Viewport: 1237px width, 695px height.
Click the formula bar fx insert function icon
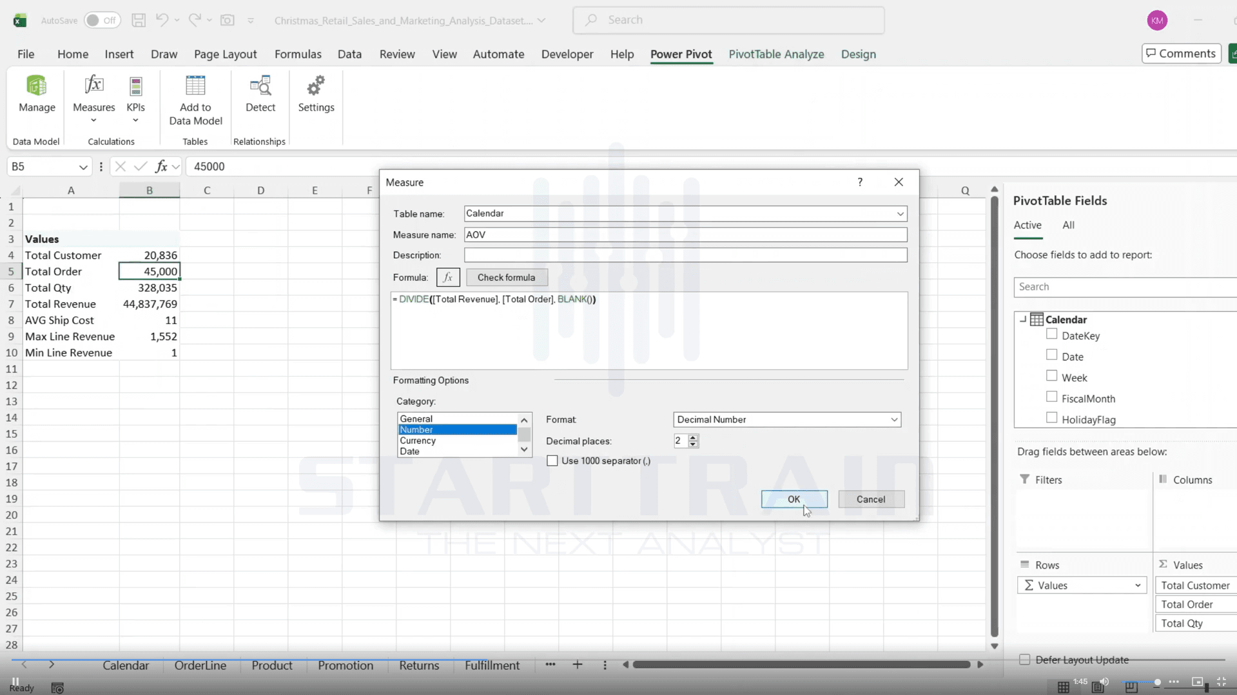[161, 166]
